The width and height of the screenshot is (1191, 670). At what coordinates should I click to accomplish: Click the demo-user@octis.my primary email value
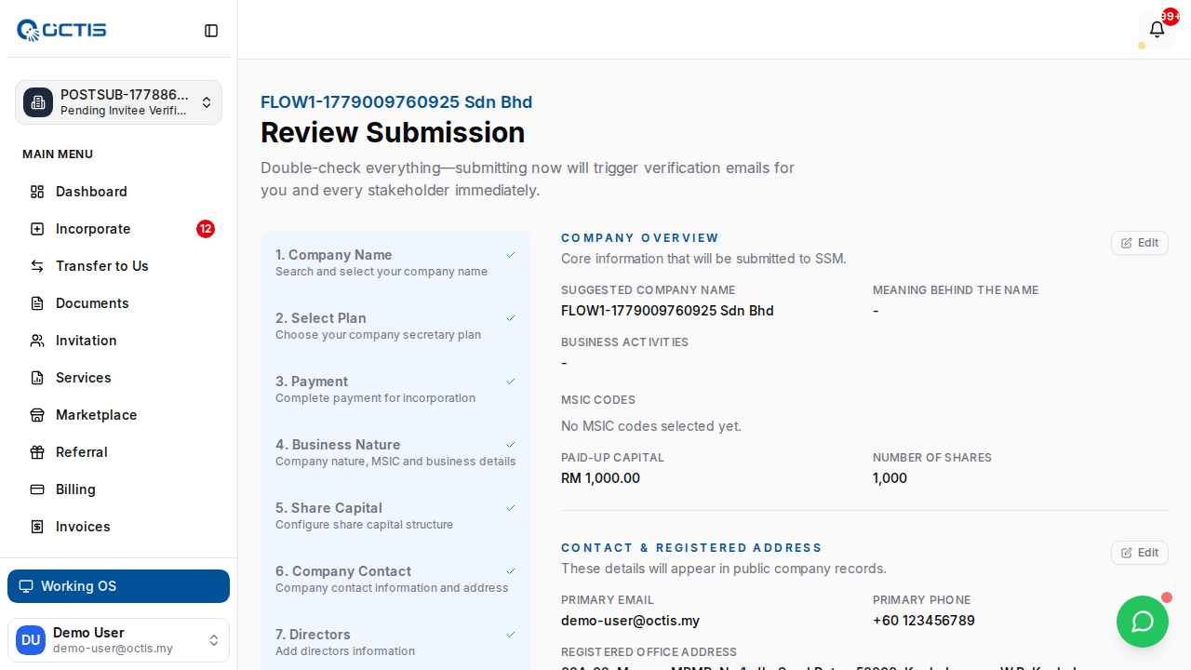(630, 621)
